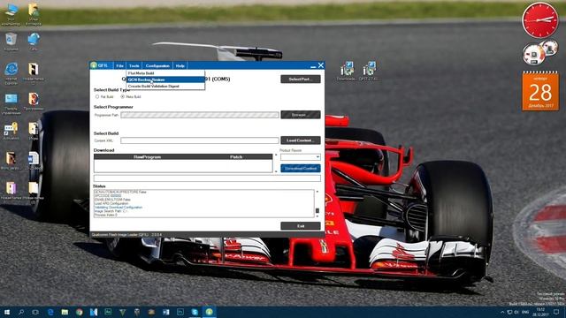Open the Word document desktop icon
Screen dimensions: 566x318
pos(34,161)
